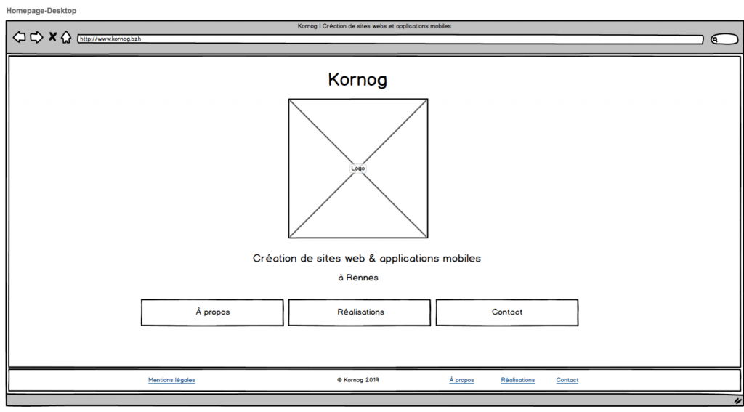Click the search pill with magnifier

pyautogui.click(x=724, y=39)
